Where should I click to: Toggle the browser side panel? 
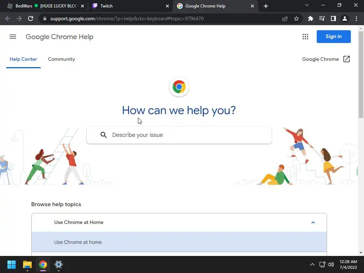[x=333, y=18]
